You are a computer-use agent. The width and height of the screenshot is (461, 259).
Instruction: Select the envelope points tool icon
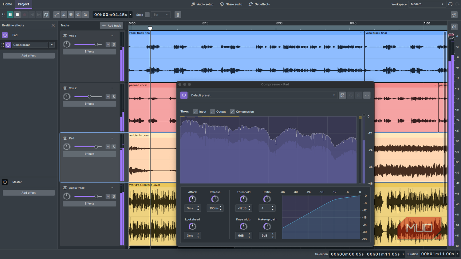tap(57, 14)
